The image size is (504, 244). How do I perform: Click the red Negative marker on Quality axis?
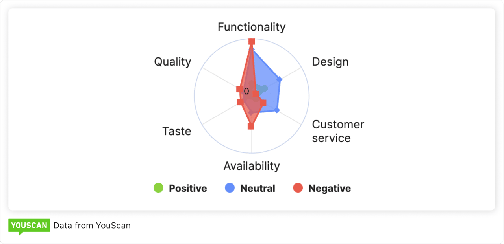[239, 89]
